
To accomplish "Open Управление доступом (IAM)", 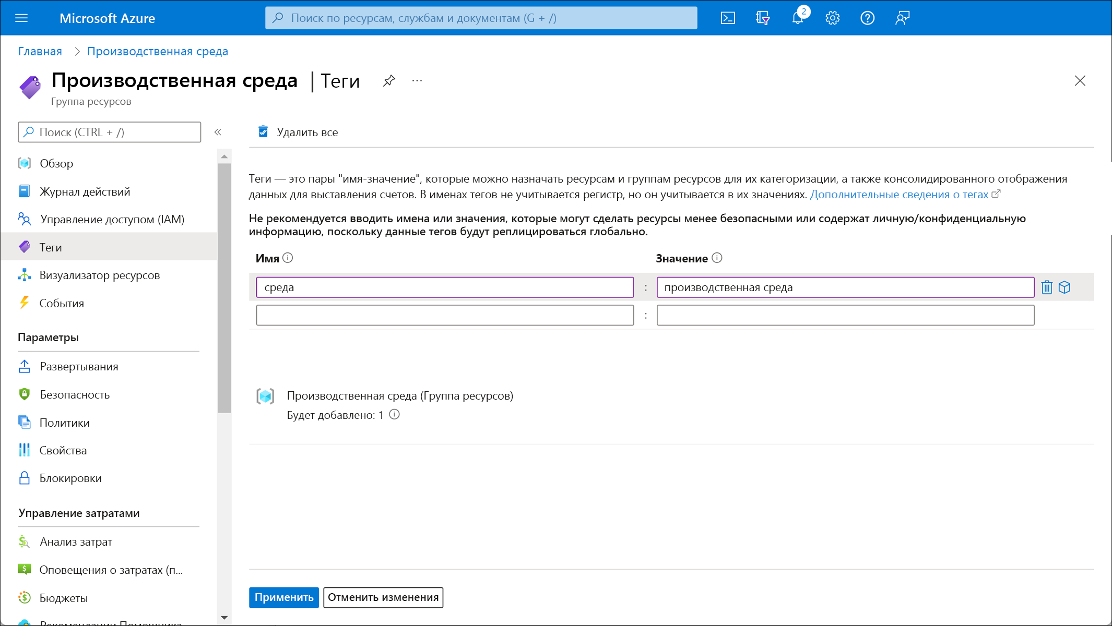I will [109, 220].
